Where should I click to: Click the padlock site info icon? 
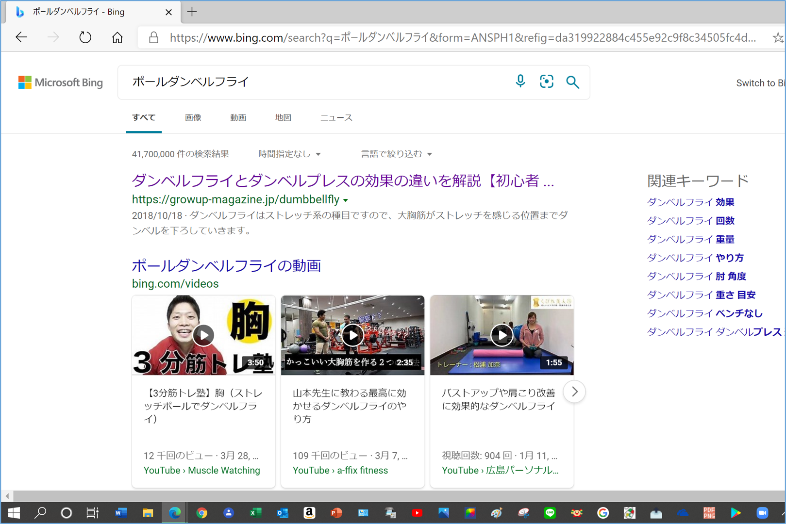point(153,37)
